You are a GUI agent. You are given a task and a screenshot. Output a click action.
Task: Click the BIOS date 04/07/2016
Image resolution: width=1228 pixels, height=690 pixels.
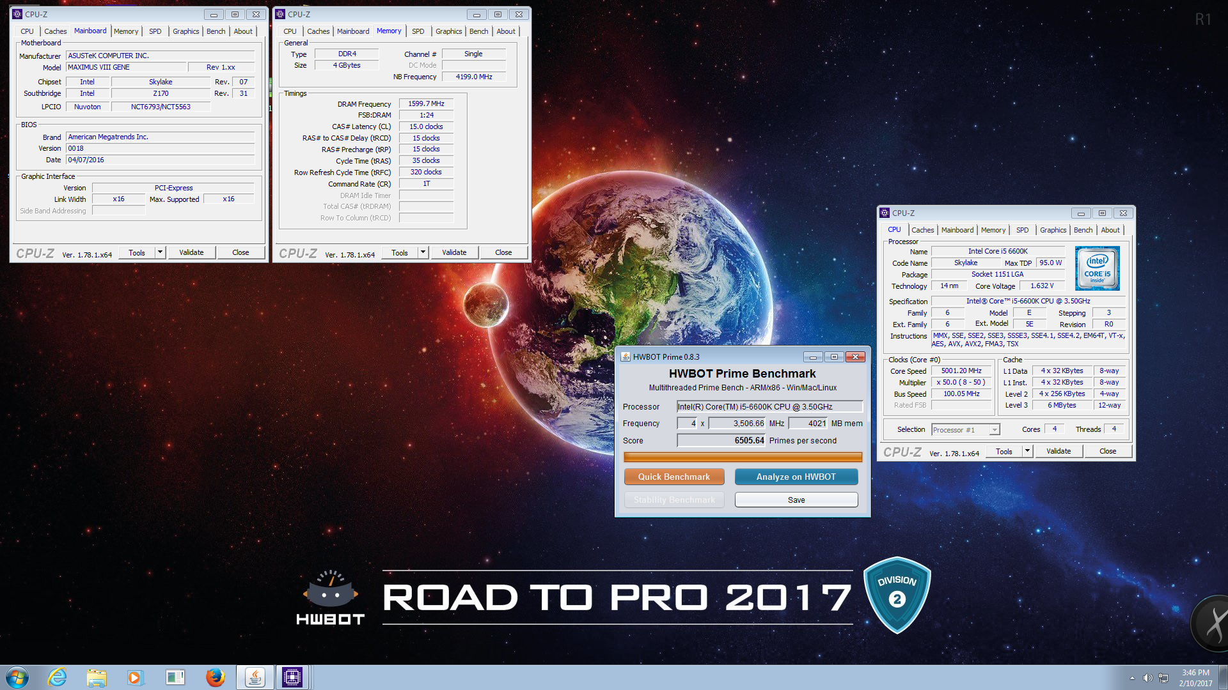[160, 160]
